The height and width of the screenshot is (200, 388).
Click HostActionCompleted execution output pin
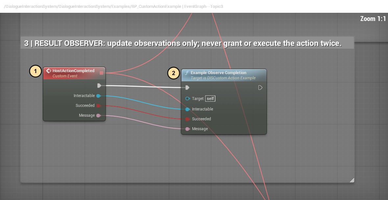pos(99,86)
